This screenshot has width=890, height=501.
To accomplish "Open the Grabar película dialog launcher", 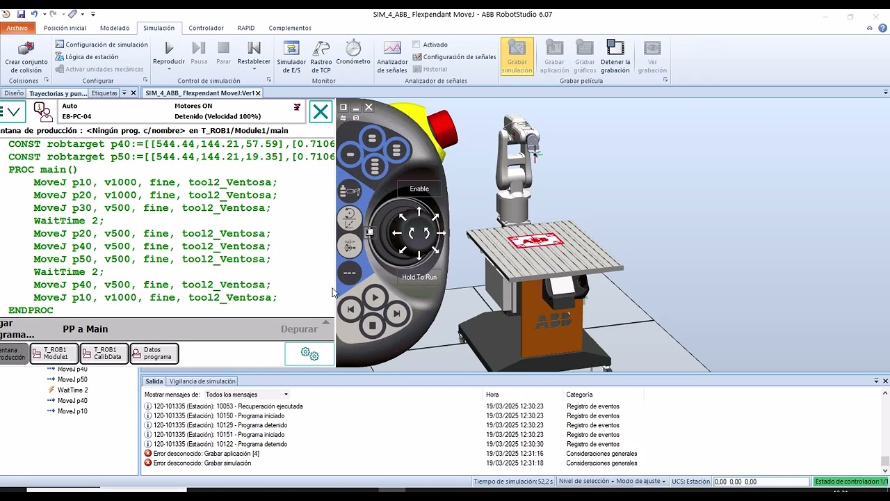I will click(x=665, y=80).
